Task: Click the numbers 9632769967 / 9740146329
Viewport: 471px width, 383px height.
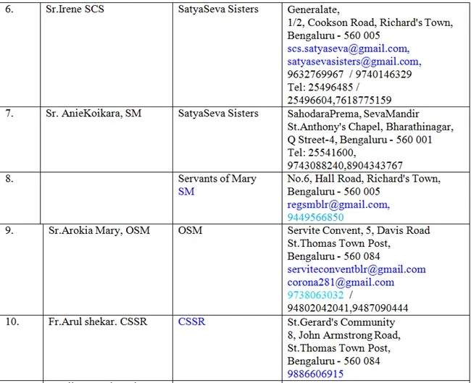Action: point(350,74)
